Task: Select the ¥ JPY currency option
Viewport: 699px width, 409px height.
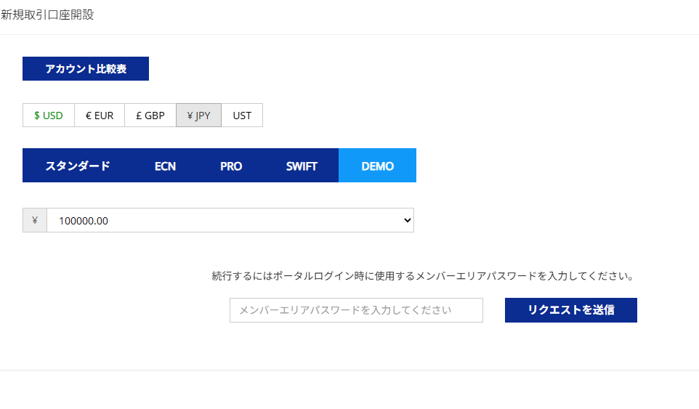Action: point(198,116)
